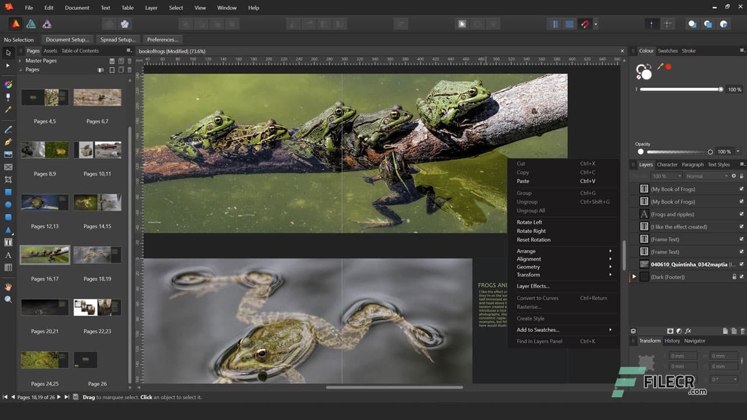Open the Document menu

77,8
